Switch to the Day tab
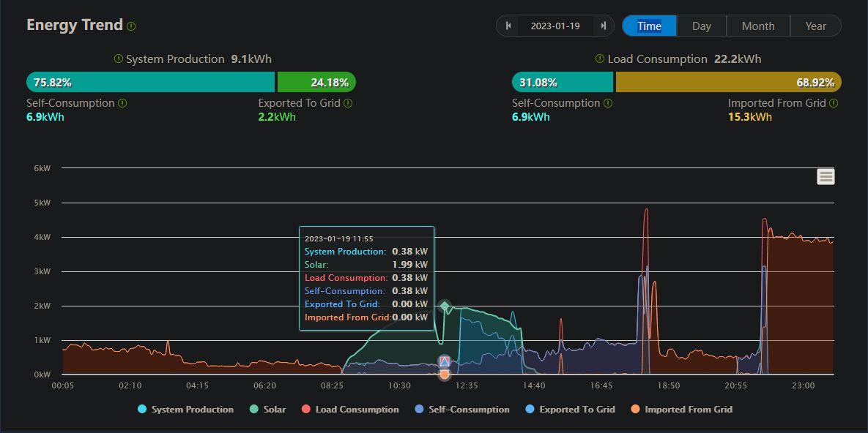The image size is (868, 433). click(x=702, y=26)
